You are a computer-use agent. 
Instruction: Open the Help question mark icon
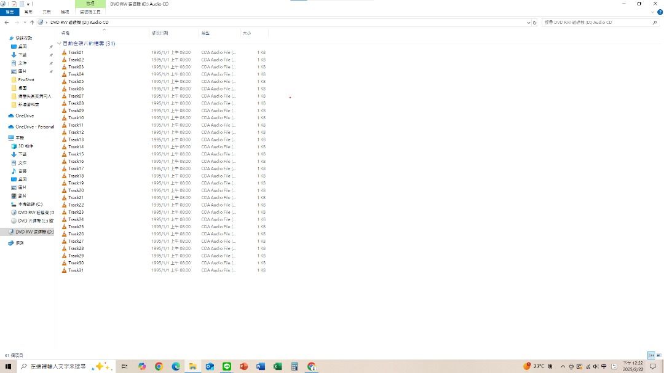(x=660, y=12)
